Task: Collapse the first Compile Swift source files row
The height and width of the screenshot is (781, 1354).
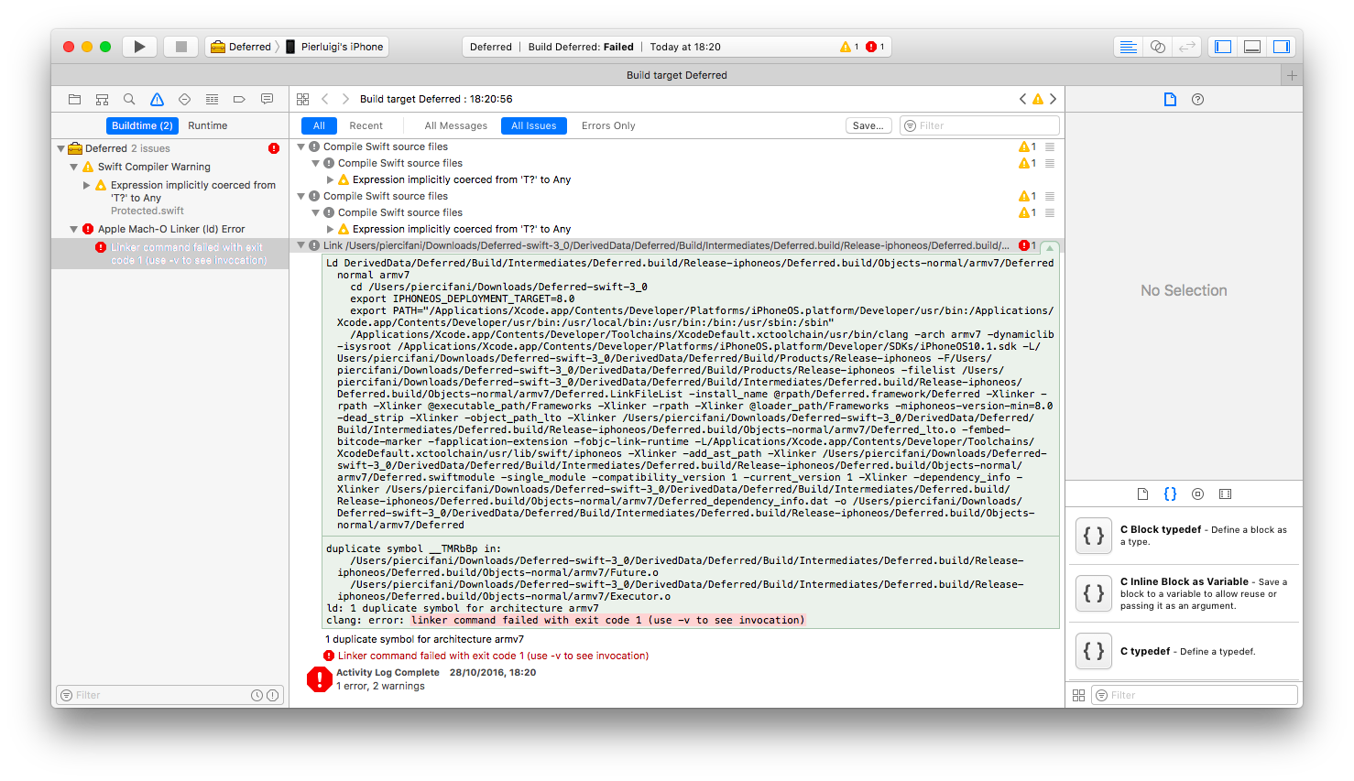Action: pyautogui.click(x=300, y=146)
